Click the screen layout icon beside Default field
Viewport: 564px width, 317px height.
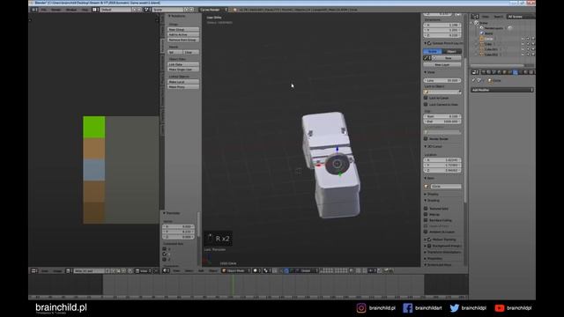click(95, 10)
